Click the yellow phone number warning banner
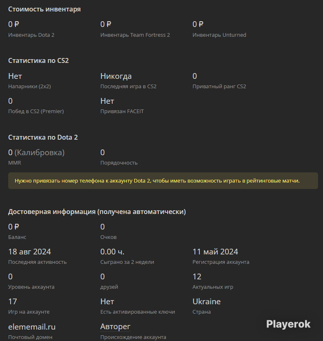 point(163,181)
